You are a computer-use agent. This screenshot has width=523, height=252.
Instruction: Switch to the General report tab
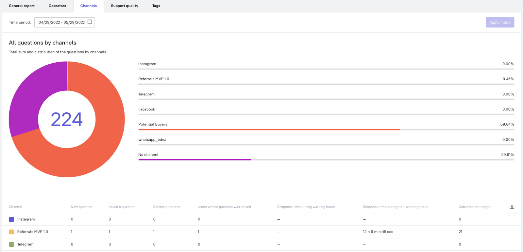pyautogui.click(x=22, y=6)
